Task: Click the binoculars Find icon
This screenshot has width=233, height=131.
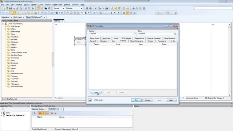Action: pyautogui.click(x=46, y=8)
